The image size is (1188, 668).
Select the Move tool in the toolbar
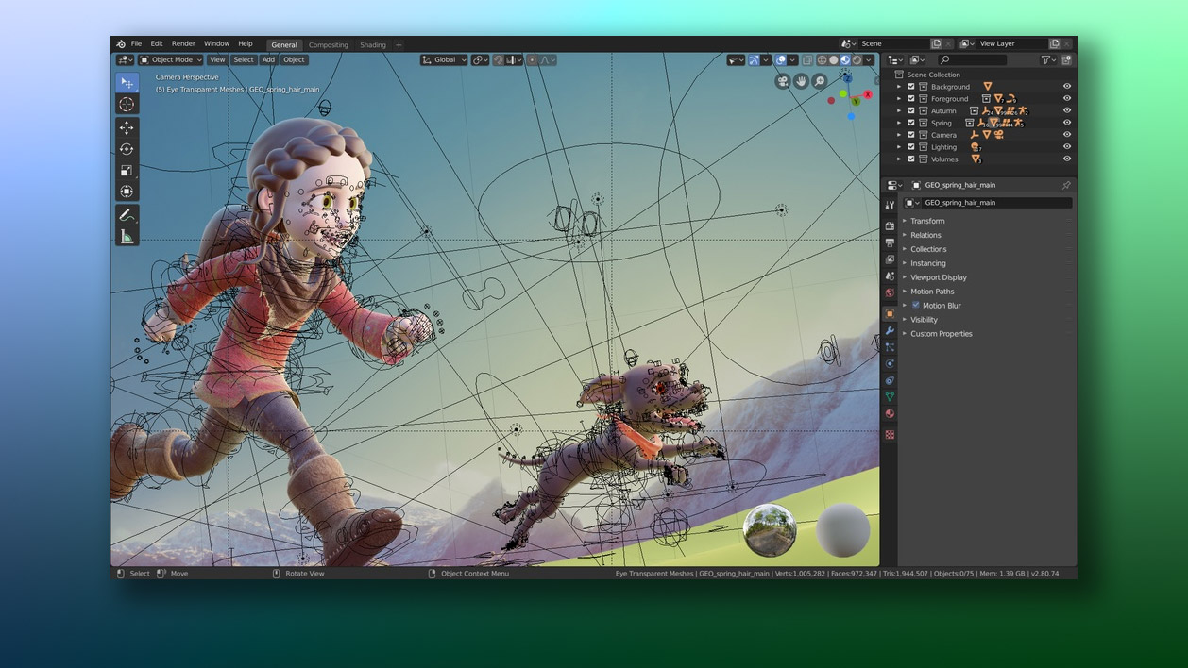pyautogui.click(x=127, y=127)
